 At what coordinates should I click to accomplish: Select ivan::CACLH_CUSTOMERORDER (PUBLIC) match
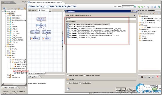pos(82,27)
